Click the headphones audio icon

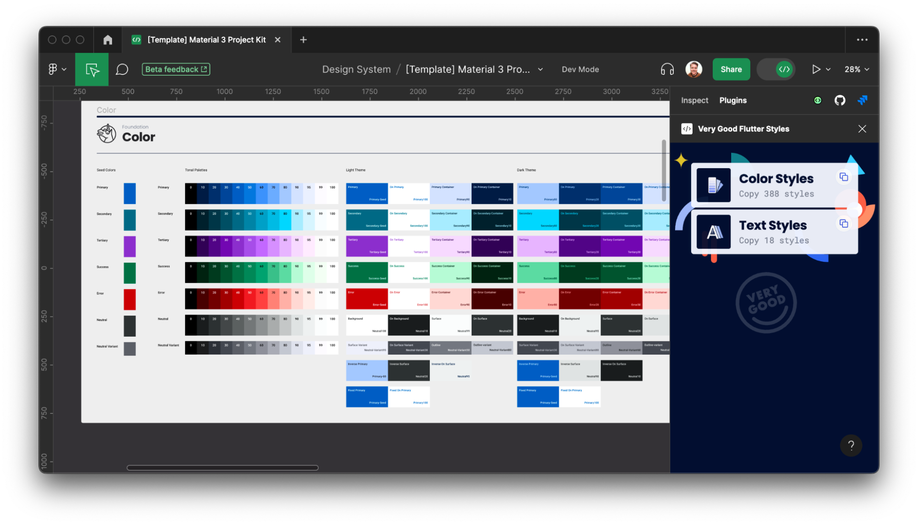667,69
